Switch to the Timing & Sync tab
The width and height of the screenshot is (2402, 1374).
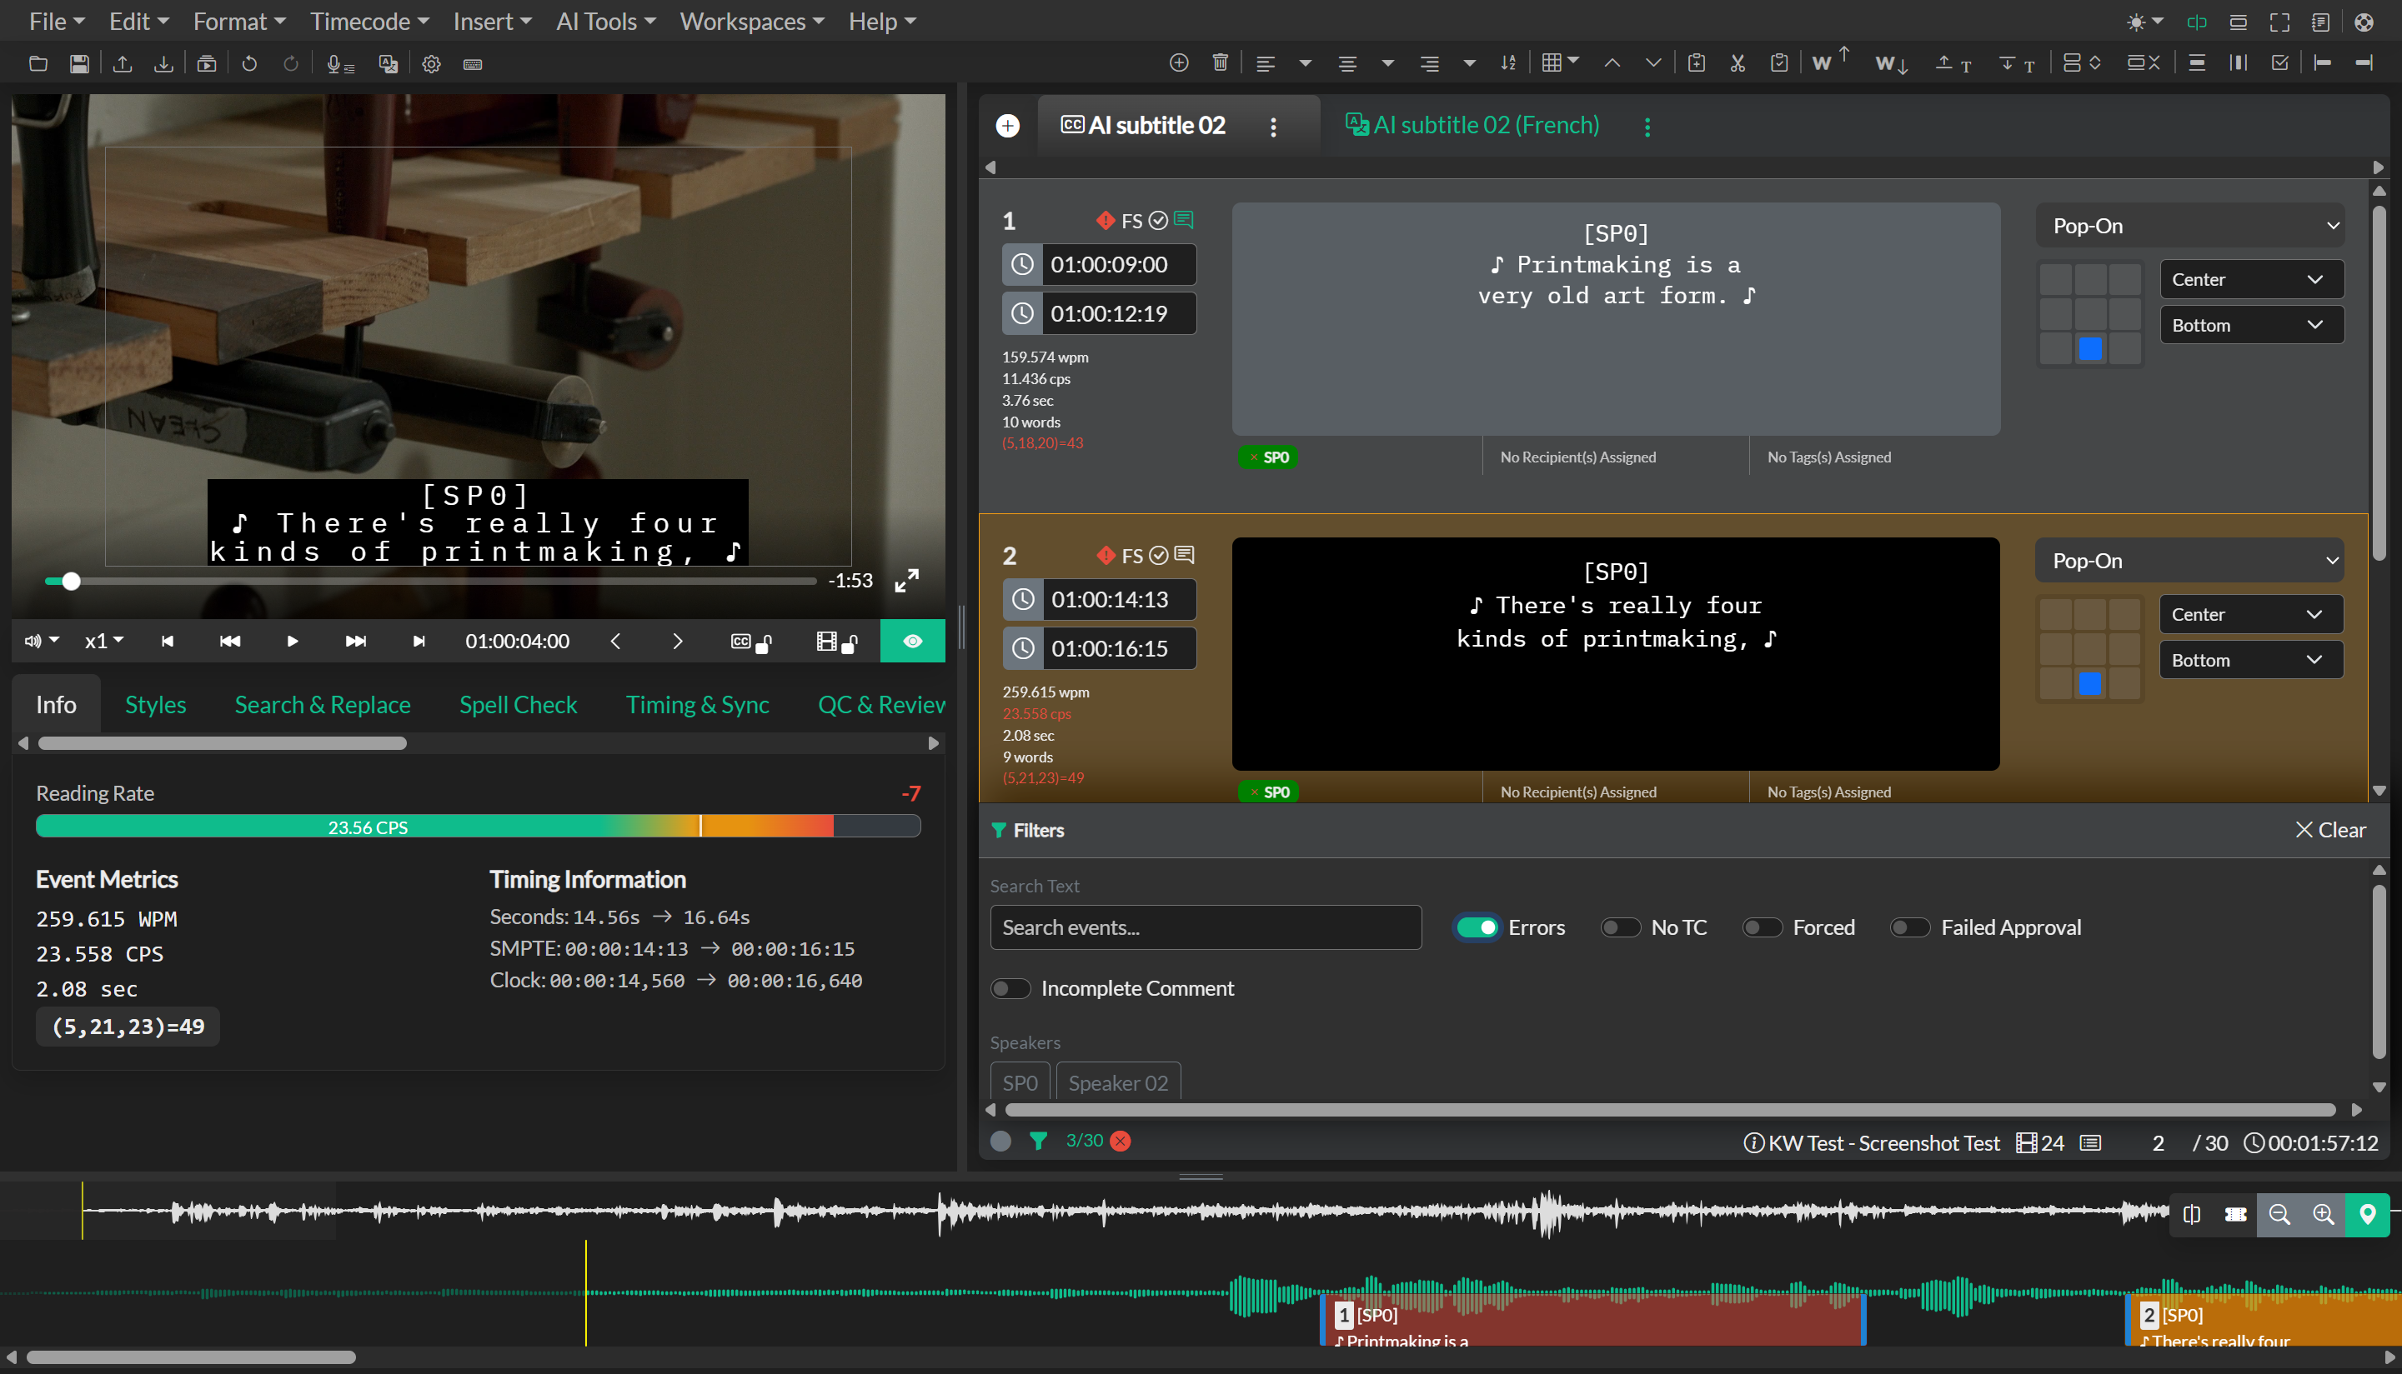(x=697, y=705)
